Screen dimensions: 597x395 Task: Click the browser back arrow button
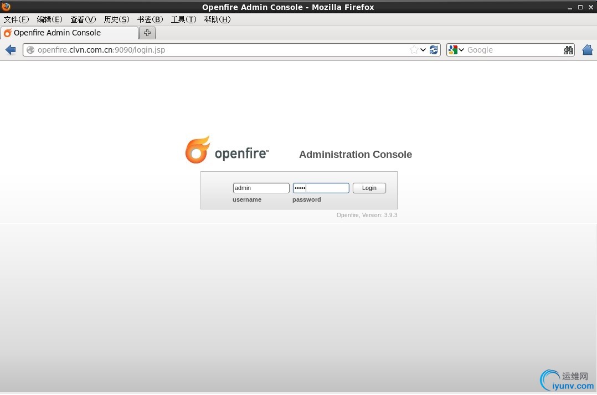[x=11, y=49]
